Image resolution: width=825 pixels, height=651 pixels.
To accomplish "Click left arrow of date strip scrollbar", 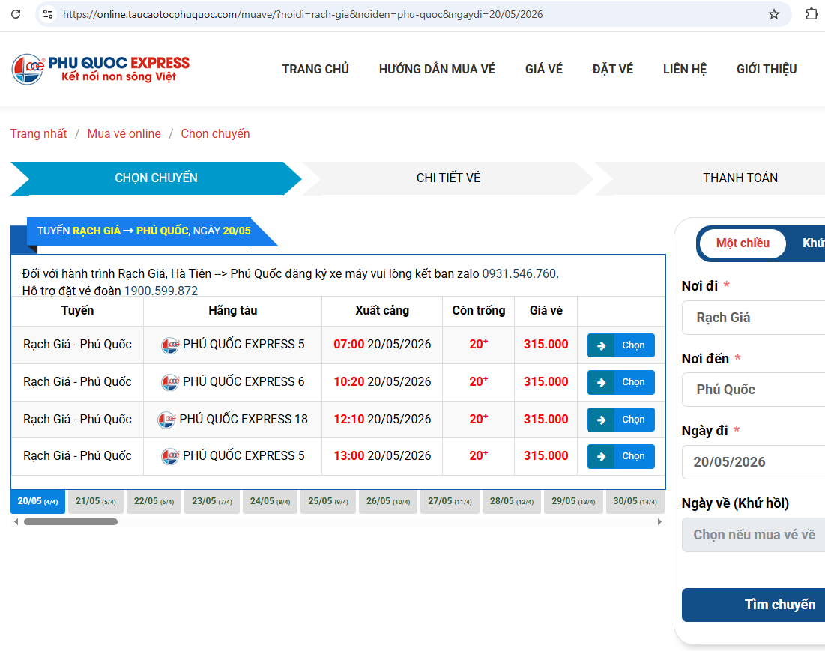I will pos(16,521).
